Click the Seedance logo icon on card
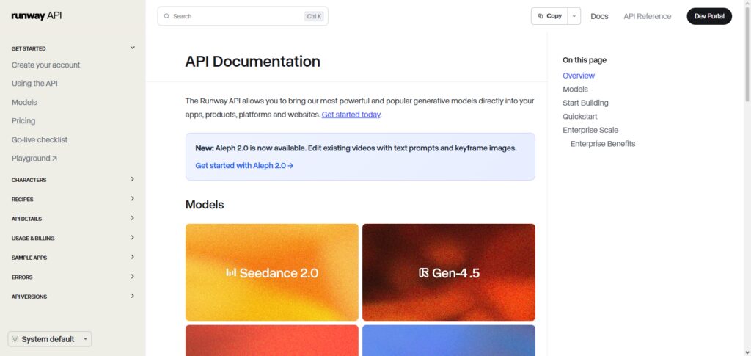Viewport: 751px width, 356px height. coord(231,272)
